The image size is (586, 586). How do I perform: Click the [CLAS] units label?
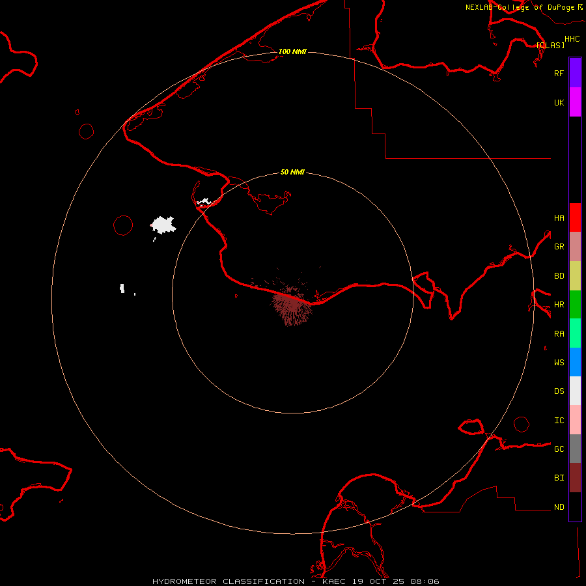550,45
